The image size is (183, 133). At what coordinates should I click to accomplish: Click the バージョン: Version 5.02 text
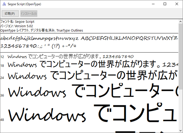coord(16,26)
